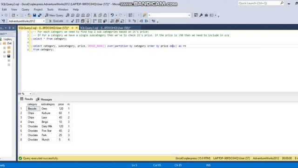Open the Project menu
The width and height of the screenshot is (298, 168).
[x=38, y=9]
